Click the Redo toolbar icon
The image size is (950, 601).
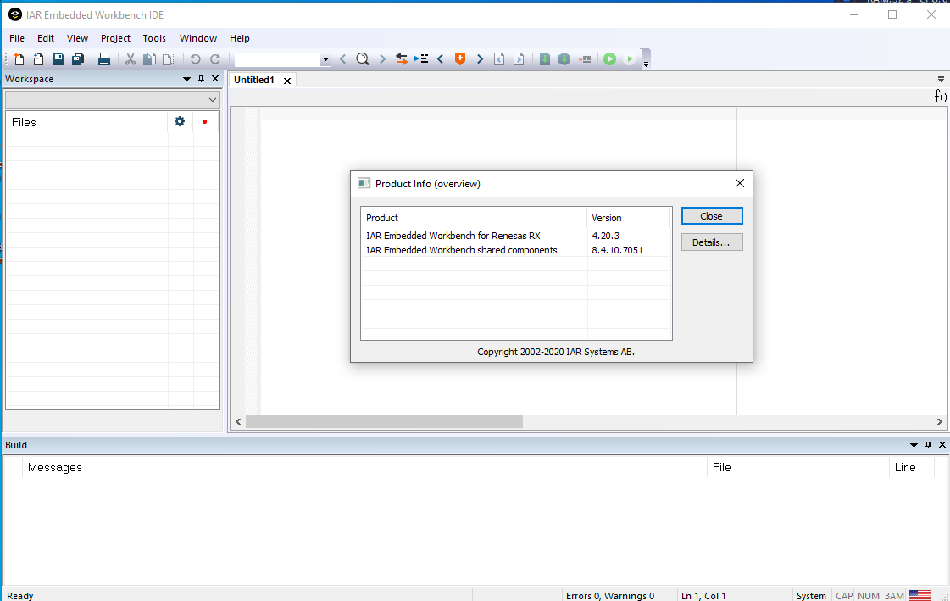[x=214, y=58]
